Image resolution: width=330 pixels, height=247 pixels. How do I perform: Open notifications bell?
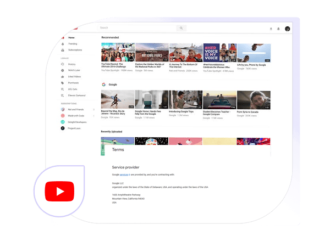point(278,29)
